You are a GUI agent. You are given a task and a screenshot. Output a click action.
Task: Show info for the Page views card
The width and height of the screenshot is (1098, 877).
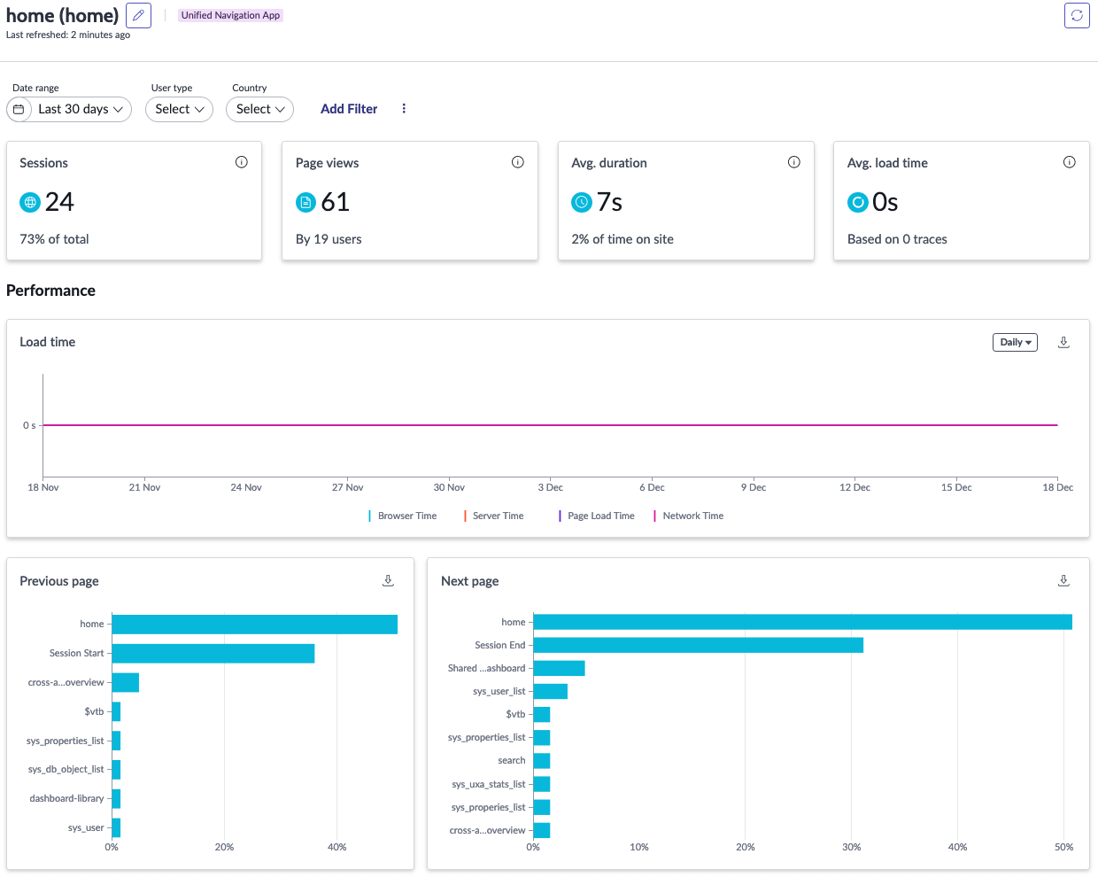pyautogui.click(x=518, y=162)
